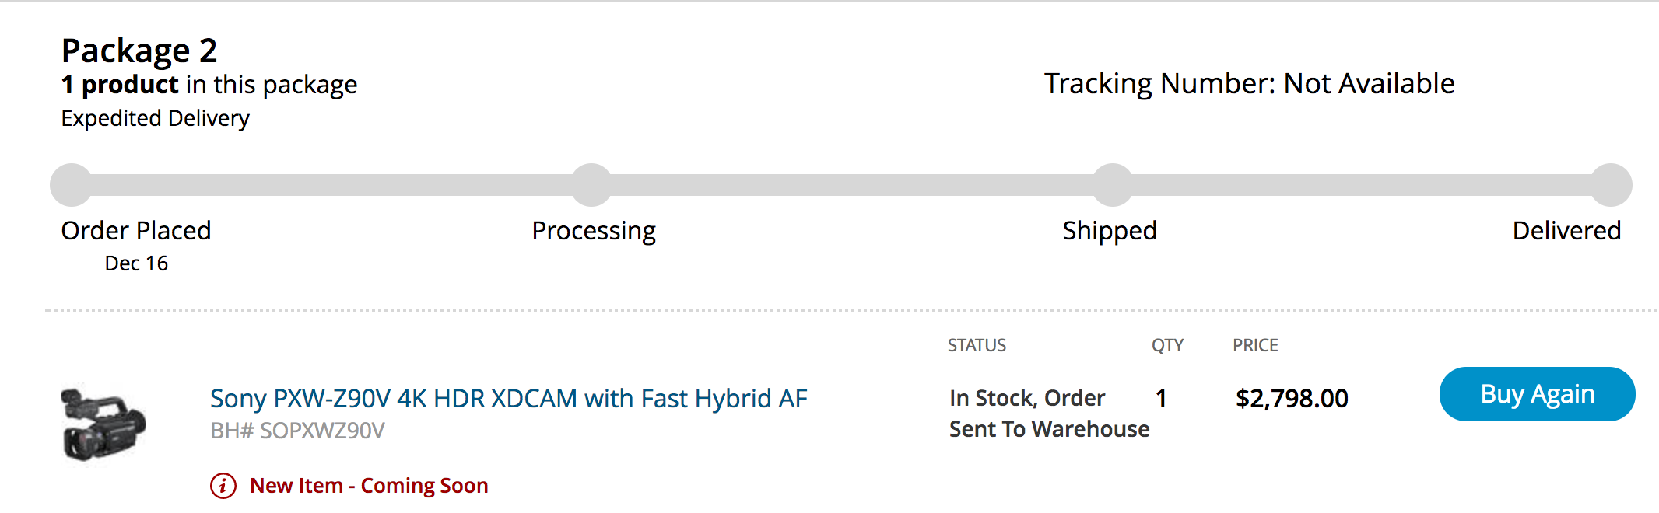Image resolution: width=1659 pixels, height=513 pixels.
Task: Click the info icon beside New Item
Action: point(223,486)
